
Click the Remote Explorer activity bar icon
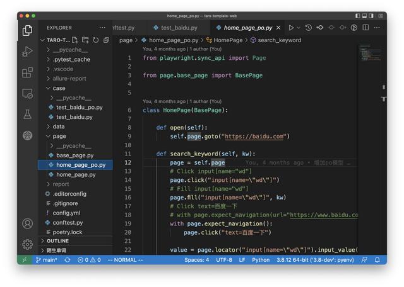coord(27,93)
